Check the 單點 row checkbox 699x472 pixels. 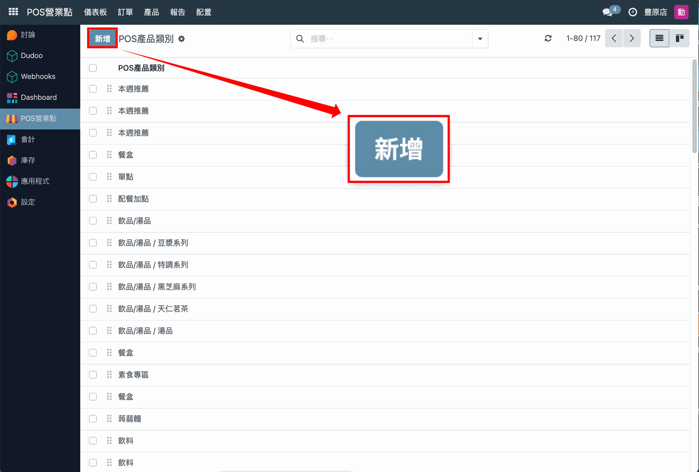pyautogui.click(x=93, y=177)
